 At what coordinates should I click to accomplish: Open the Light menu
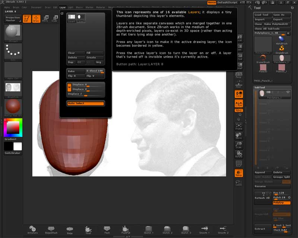(x=70, y=7)
